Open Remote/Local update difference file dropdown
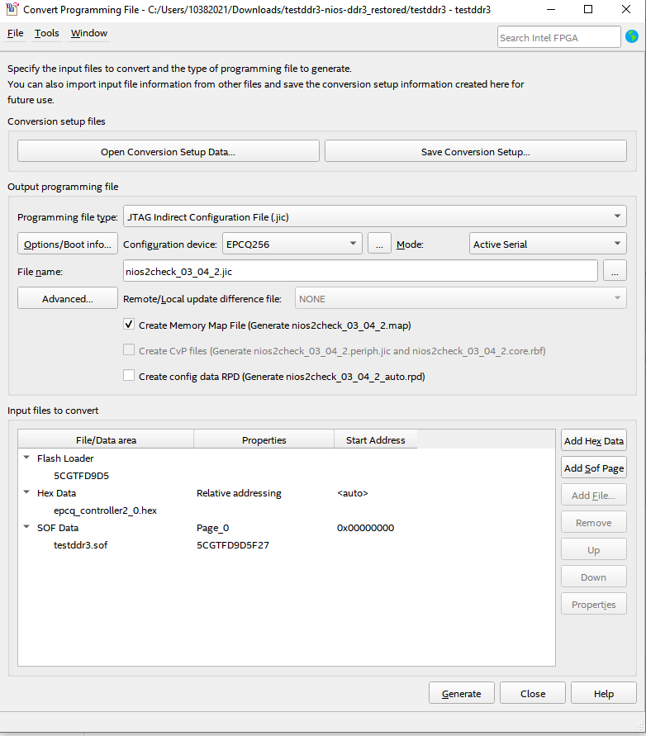The image size is (646, 736). (461, 298)
